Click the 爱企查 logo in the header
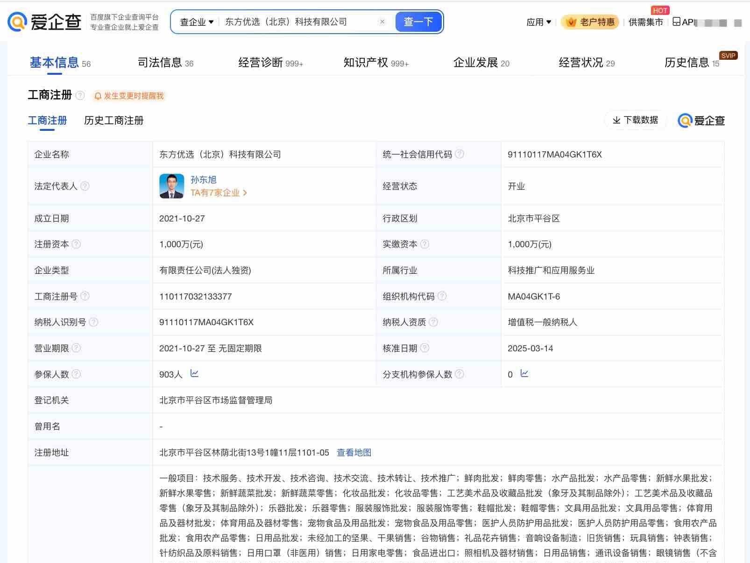 point(44,22)
